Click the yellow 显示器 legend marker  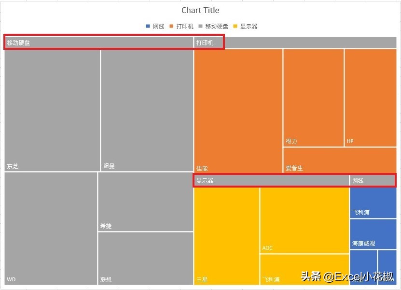tap(235, 27)
